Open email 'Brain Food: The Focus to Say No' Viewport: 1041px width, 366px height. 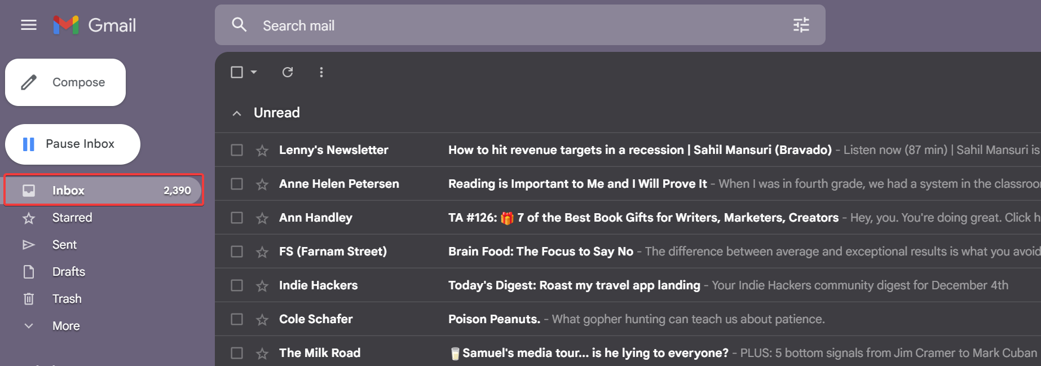click(541, 252)
